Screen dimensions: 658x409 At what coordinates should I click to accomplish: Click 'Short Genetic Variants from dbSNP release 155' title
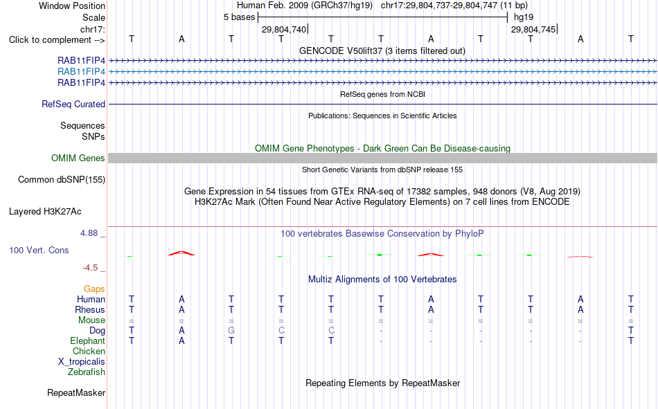(x=382, y=170)
